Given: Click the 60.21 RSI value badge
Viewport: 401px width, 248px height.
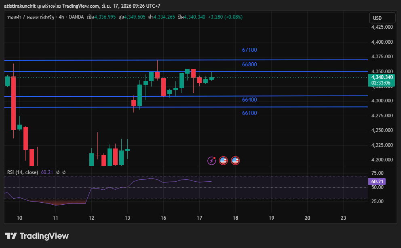Looking at the screenshot, I should (x=377, y=182).
